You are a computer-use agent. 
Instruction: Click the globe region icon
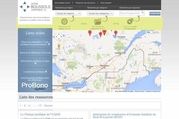(x=64, y=21)
